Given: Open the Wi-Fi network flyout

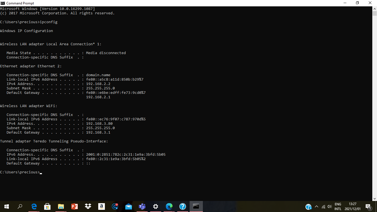Looking at the screenshot, I should click(x=323, y=206).
